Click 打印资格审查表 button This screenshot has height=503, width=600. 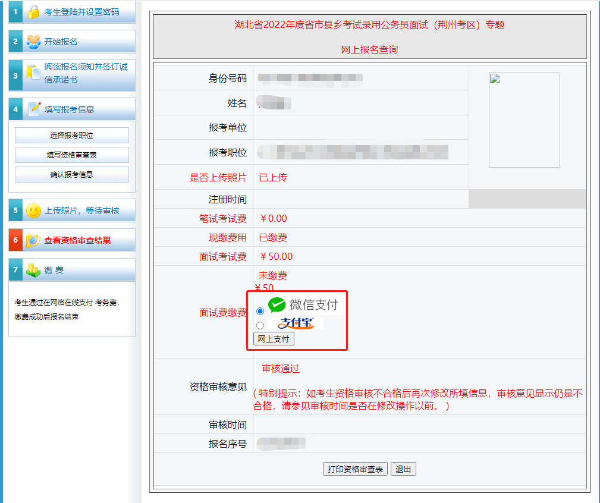tap(355, 469)
